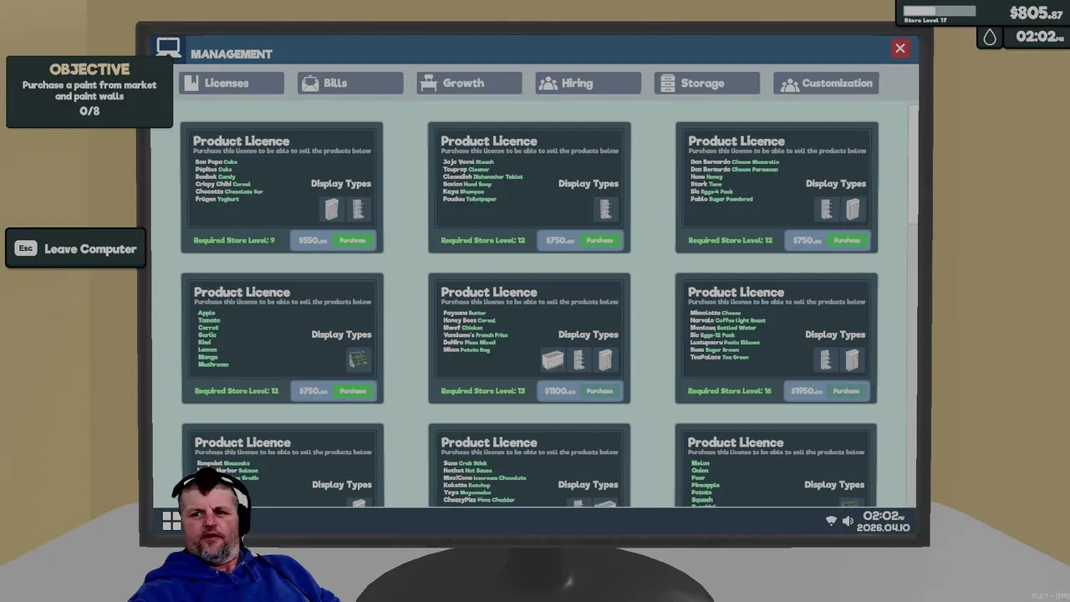Purchase the licence containing Jaja Vevol Bleach
1070x602 pixels.
[x=599, y=240]
